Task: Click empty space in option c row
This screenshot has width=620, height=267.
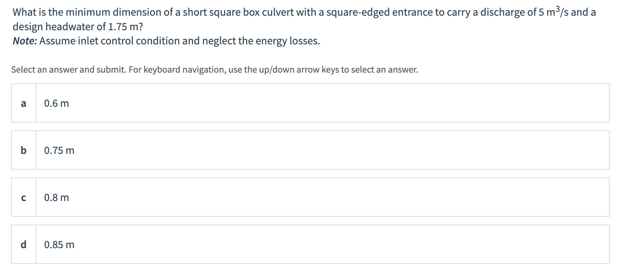Action: pos(315,198)
